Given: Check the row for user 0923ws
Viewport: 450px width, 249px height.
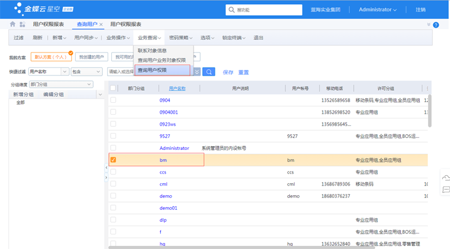Looking at the screenshot, I should click(x=113, y=124).
